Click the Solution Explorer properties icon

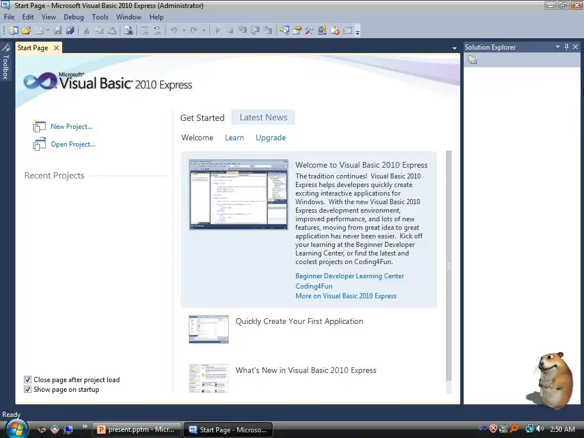[x=472, y=60]
